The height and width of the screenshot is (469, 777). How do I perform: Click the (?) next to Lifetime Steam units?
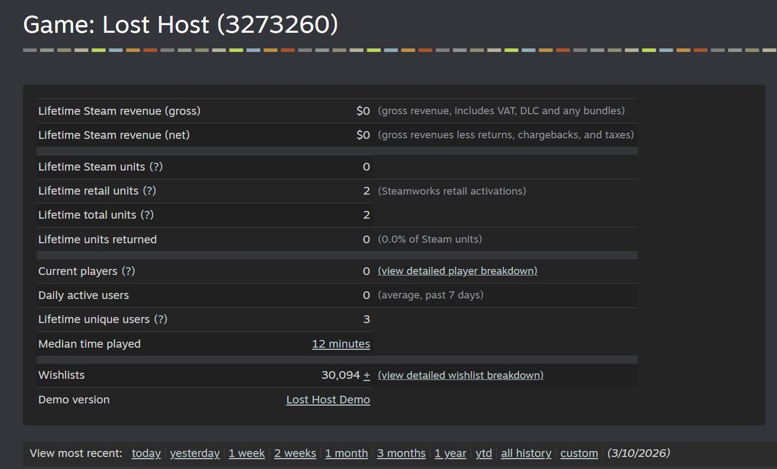point(156,166)
